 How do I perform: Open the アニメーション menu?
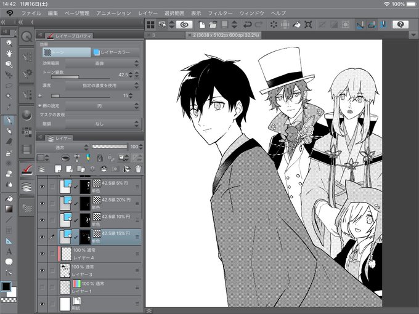[x=113, y=13]
